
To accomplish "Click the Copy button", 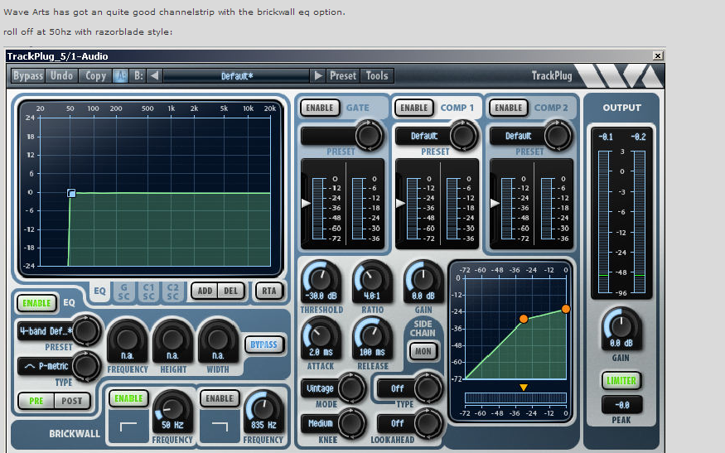I will click(96, 75).
